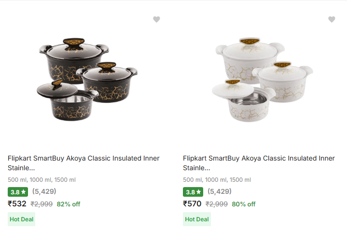The width and height of the screenshot is (347, 230).
Task: Select Hot Deal tag under ₹570 product
Action: [197, 219]
